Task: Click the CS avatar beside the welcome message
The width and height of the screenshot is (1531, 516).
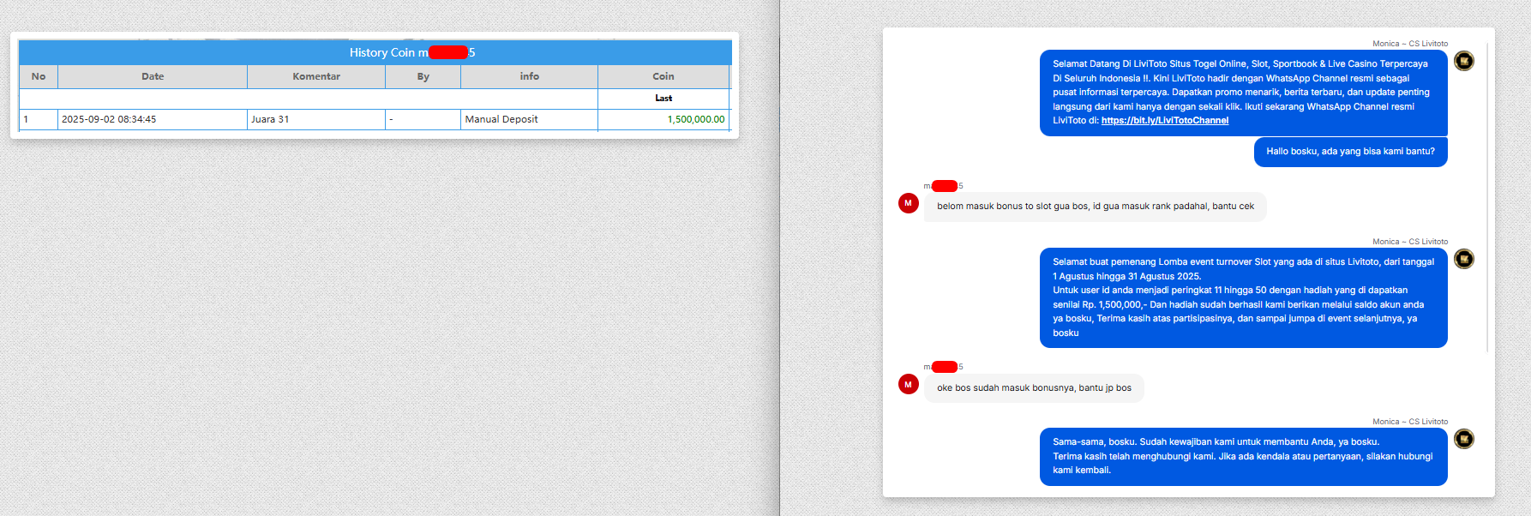Action: coord(1464,61)
